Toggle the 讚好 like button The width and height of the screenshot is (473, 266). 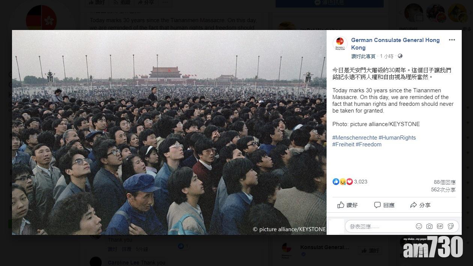pos(348,205)
